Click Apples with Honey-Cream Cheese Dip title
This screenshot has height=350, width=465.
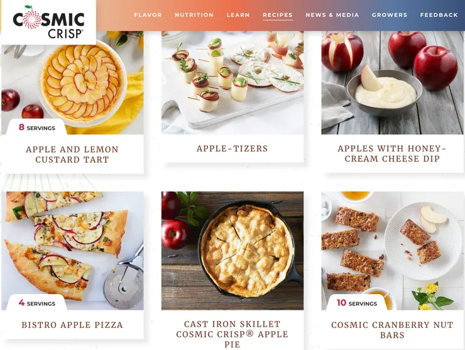pyautogui.click(x=392, y=153)
